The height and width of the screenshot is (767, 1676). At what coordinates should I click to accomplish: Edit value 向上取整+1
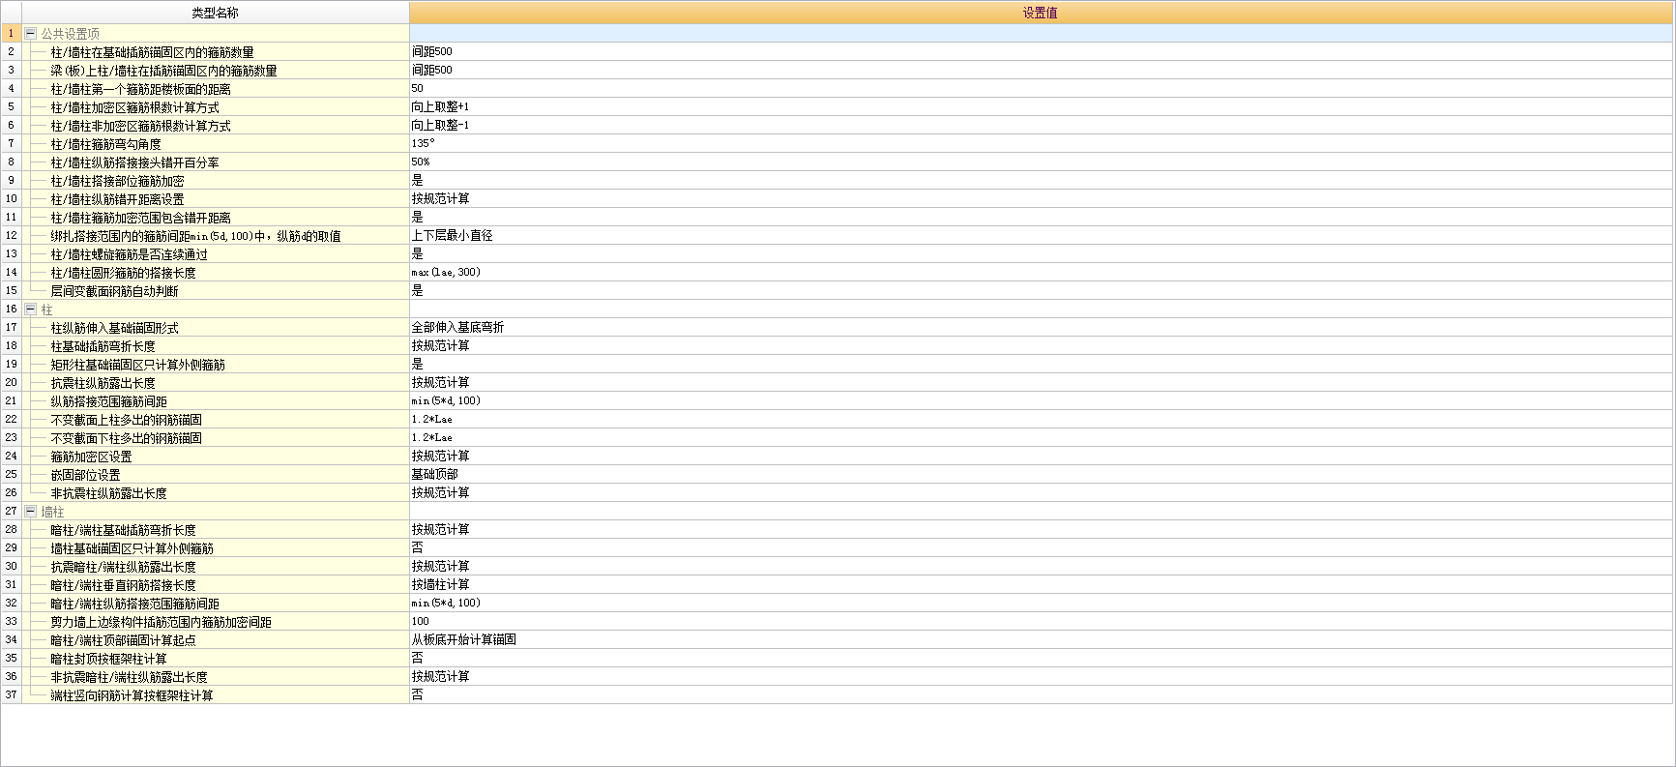click(1041, 106)
